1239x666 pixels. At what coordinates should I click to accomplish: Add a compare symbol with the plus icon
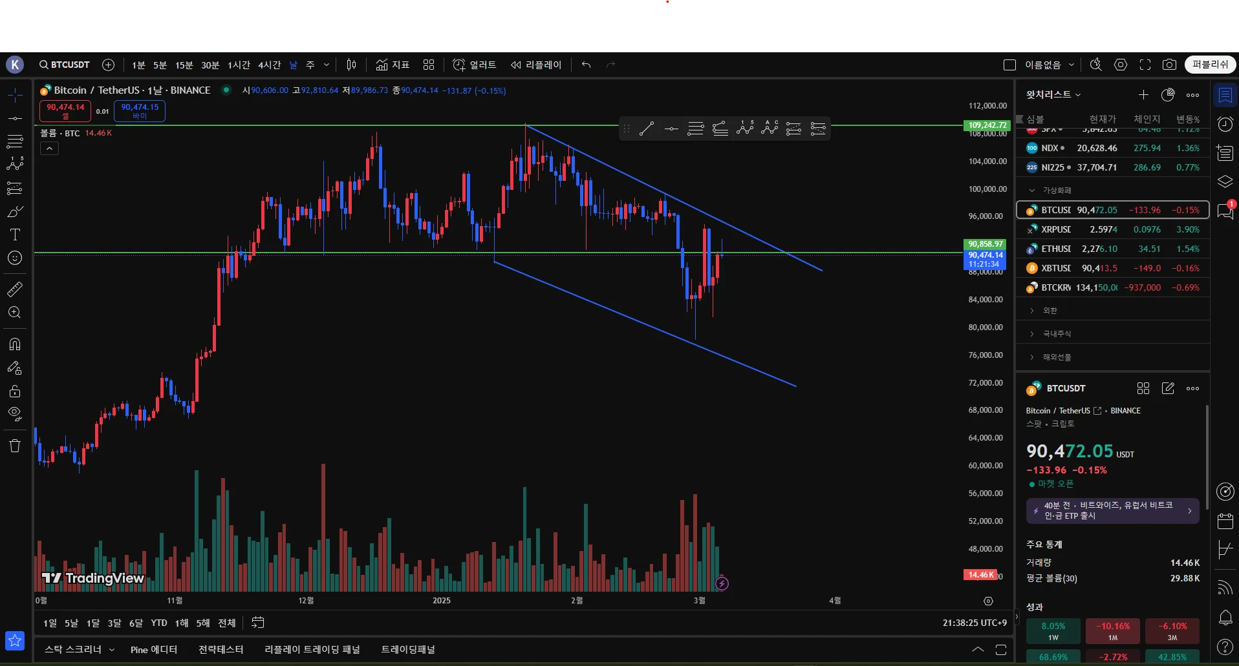108,65
